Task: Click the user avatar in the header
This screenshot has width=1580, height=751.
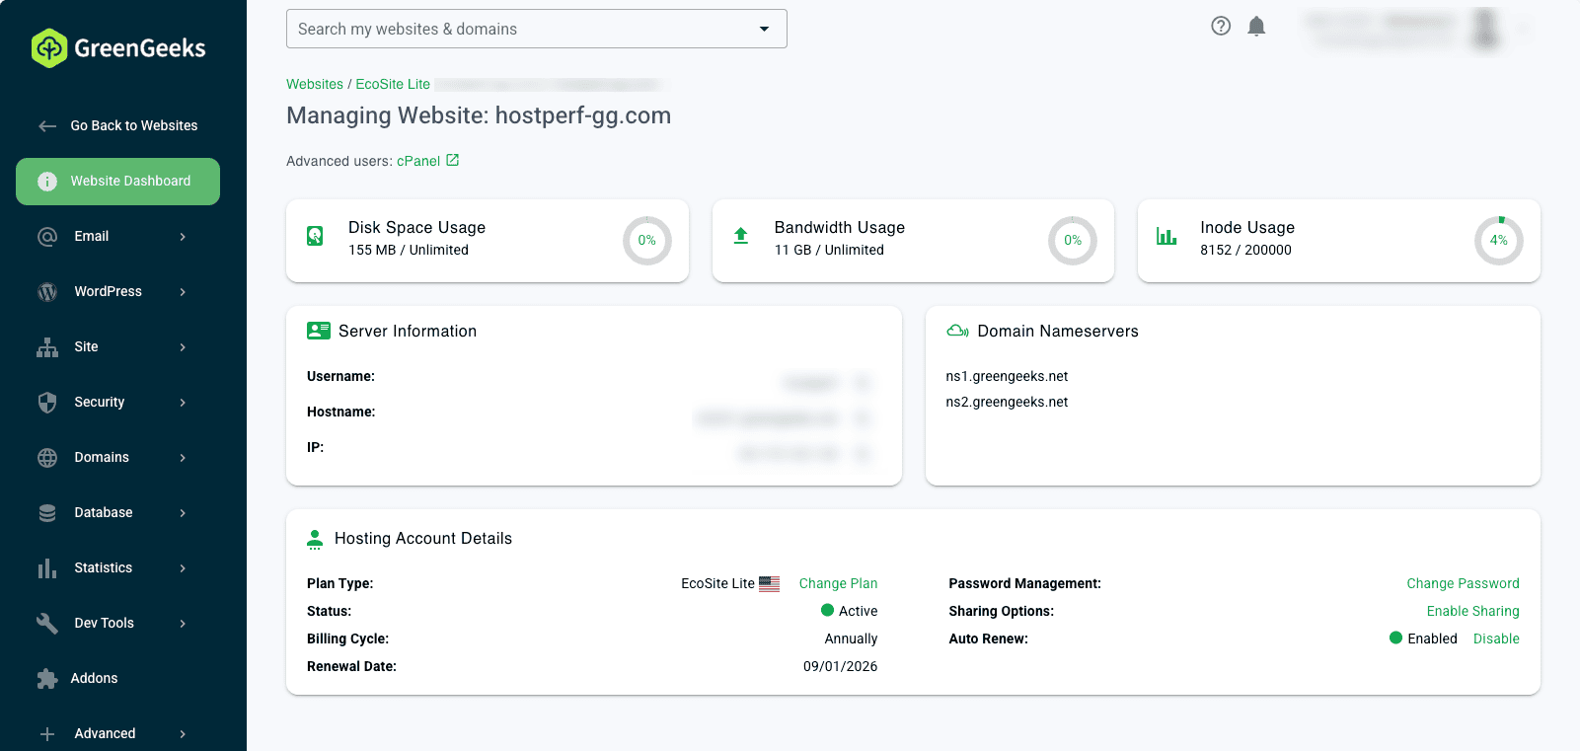Action: click(1484, 29)
